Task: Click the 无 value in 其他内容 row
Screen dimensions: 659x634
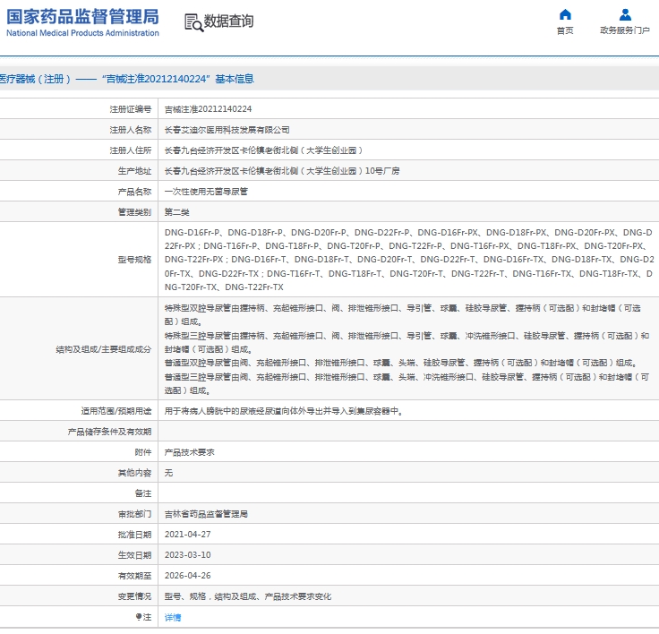Action: (168, 473)
